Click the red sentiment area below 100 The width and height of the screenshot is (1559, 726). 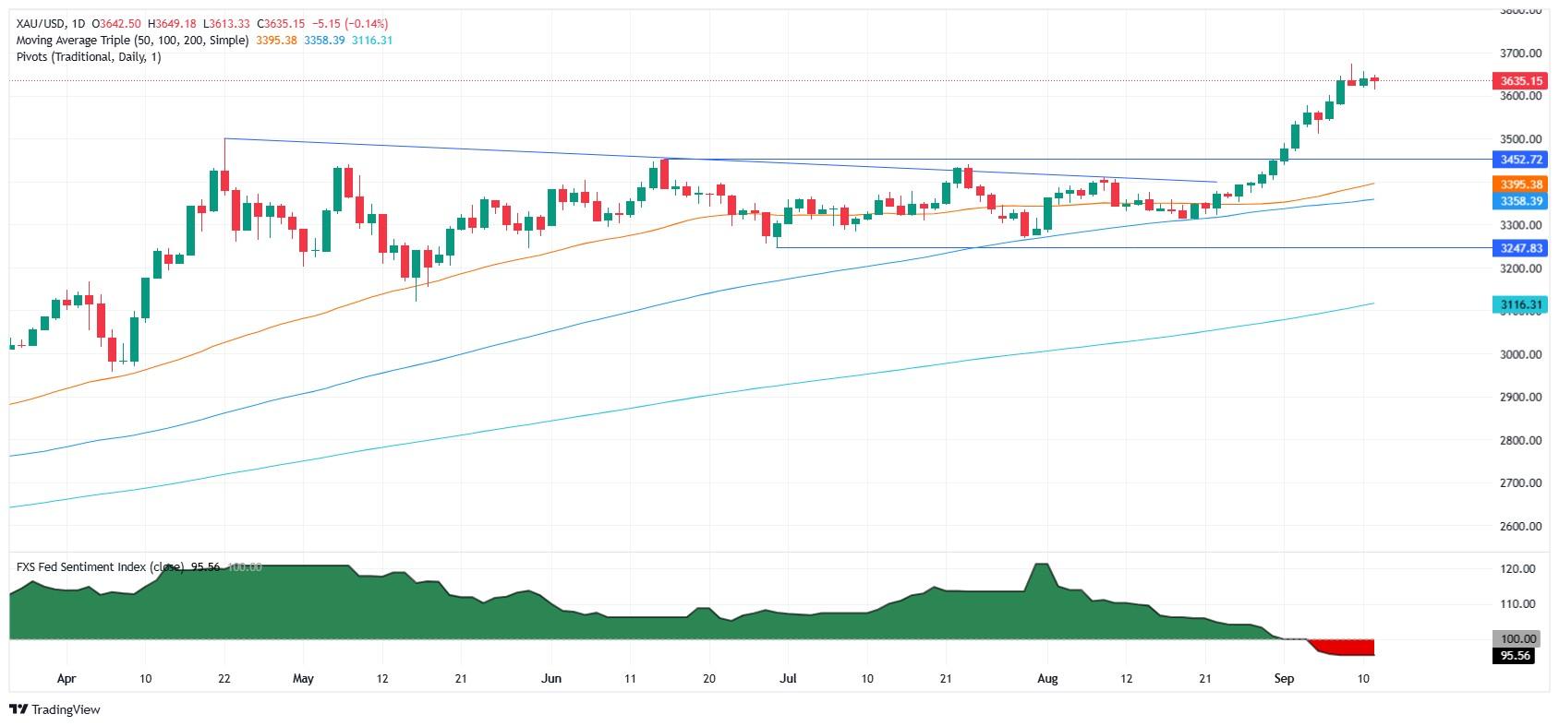[1348, 648]
